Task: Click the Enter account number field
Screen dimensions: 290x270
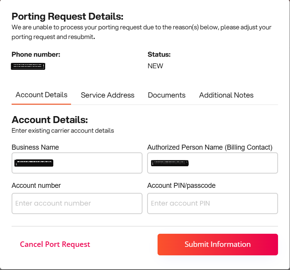Action: (77, 203)
